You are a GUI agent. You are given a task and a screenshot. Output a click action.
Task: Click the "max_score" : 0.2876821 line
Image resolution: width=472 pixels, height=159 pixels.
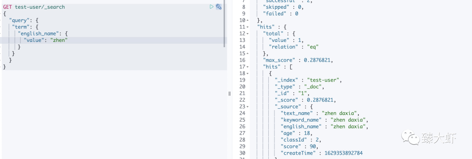[x=298, y=60]
